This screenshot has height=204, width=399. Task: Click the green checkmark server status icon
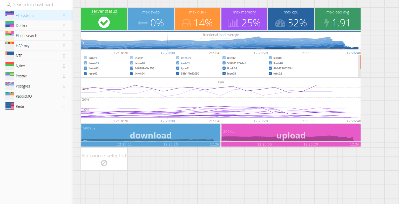click(104, 22)
